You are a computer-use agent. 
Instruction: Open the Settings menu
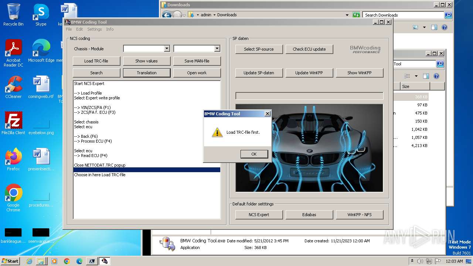pos(95,29)
